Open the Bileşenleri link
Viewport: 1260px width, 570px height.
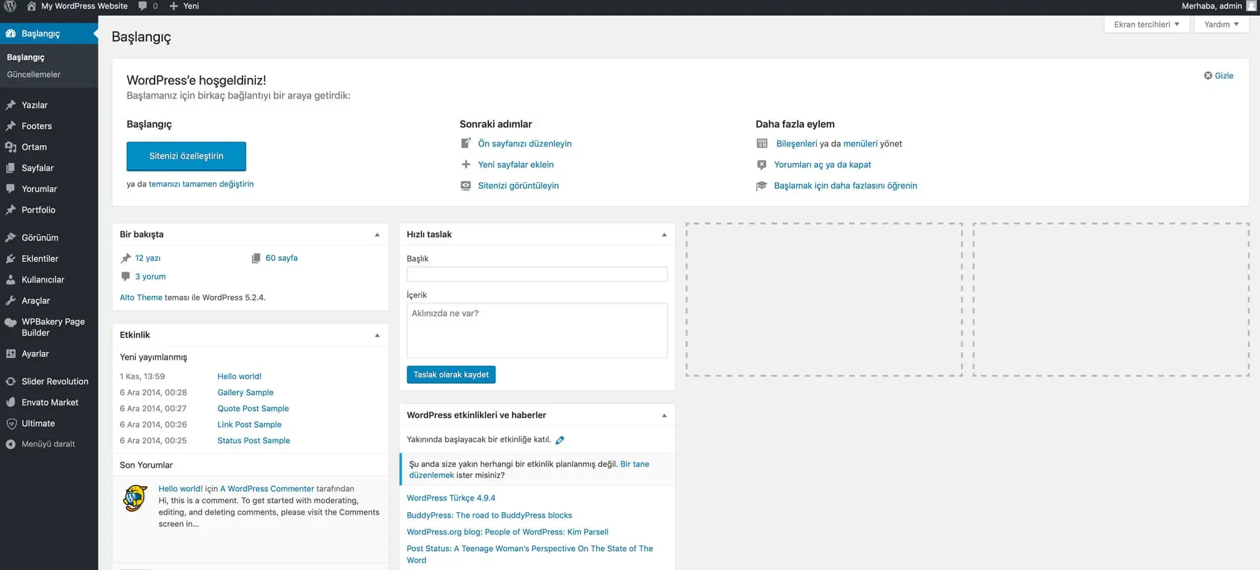[x=797, y=143]
